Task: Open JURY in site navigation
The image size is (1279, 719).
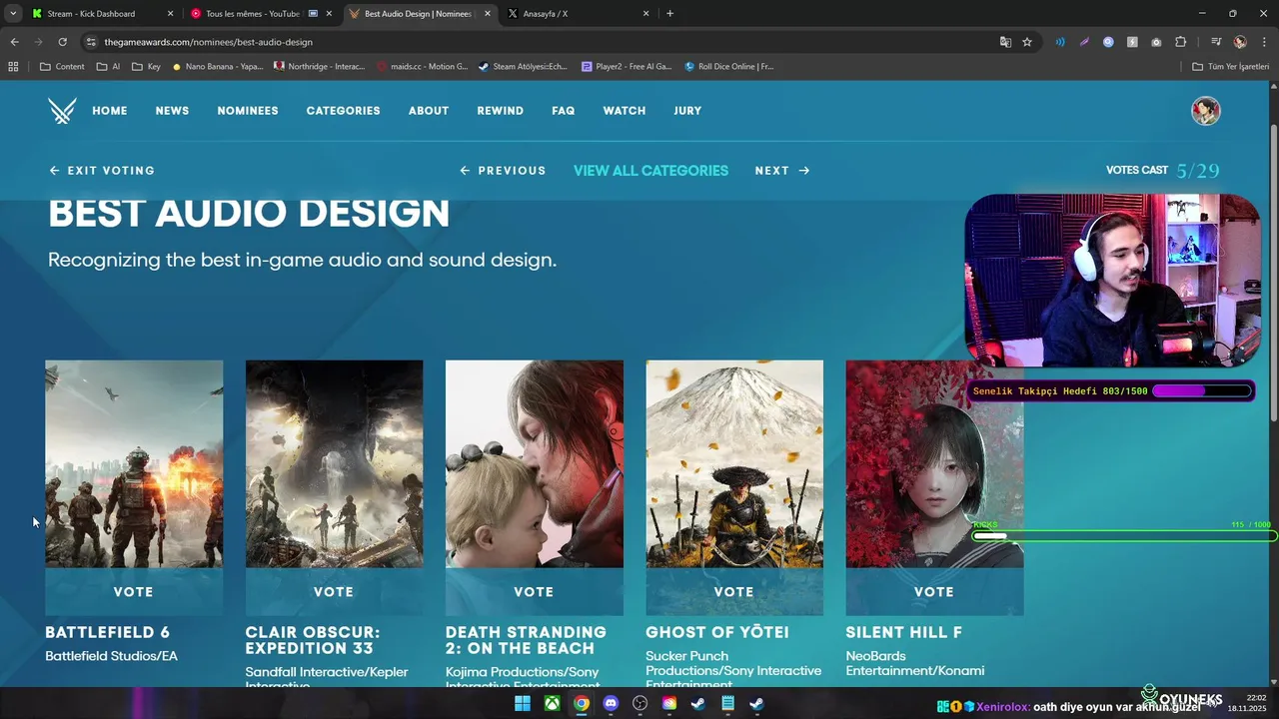Action: [x=687, y=111]
